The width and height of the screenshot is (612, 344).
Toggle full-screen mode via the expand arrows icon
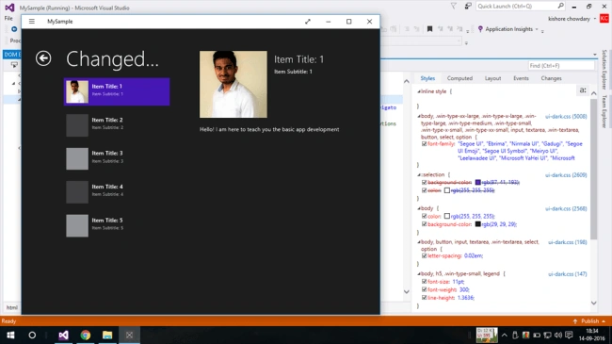(x=308, y=22)
